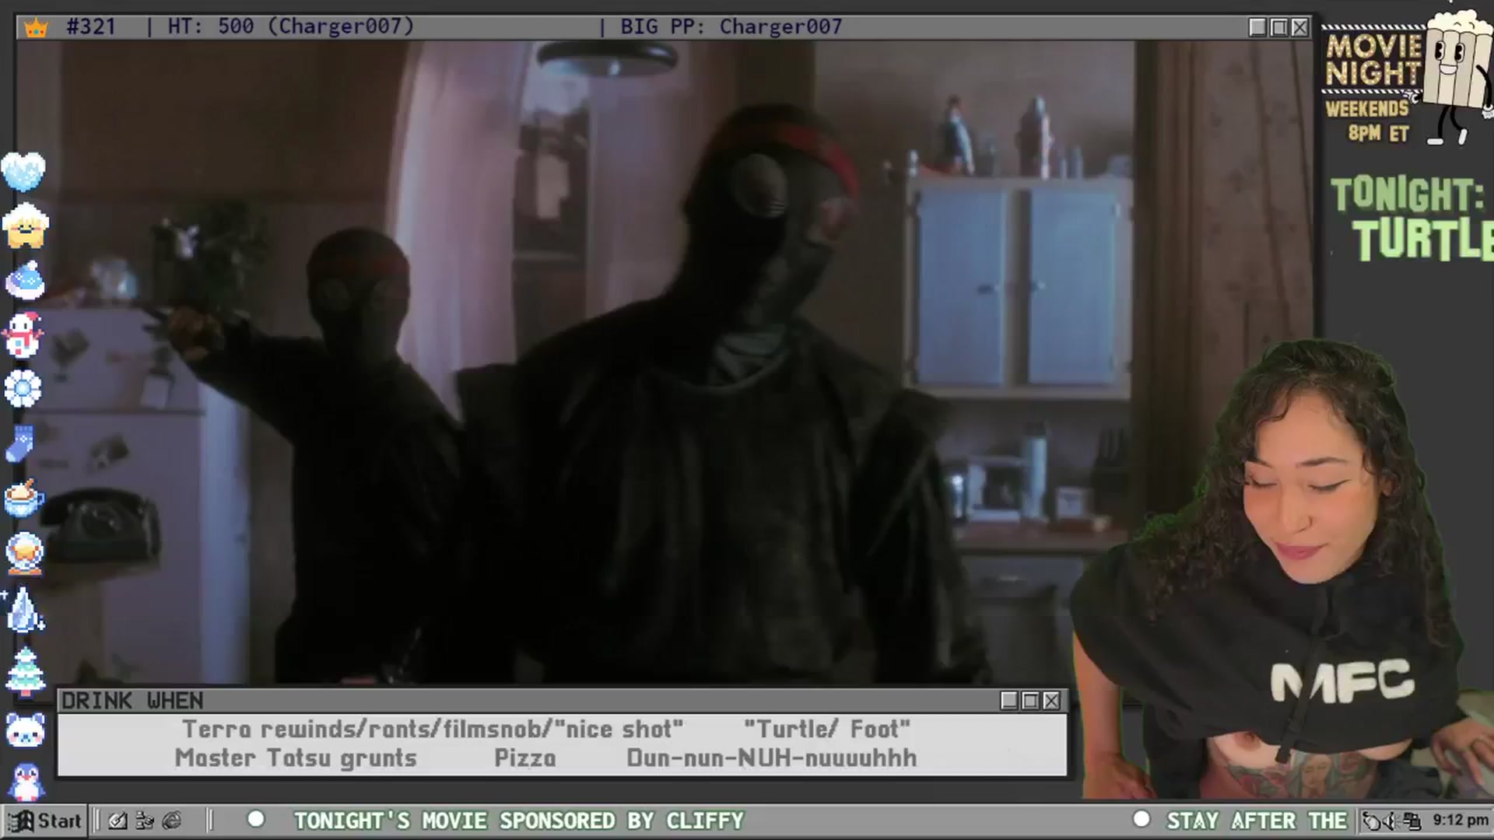Open the Start menu button
The width and height of the screenshot is (1494, 840).
point(46,821)
